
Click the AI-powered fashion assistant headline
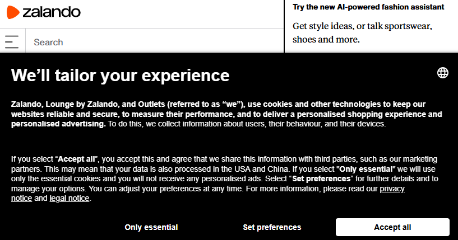pos(368,7)
